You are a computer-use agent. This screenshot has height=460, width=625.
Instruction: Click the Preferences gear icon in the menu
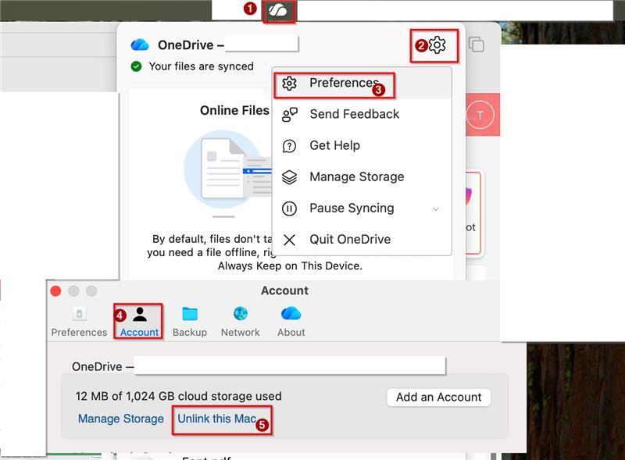(289, 84)
